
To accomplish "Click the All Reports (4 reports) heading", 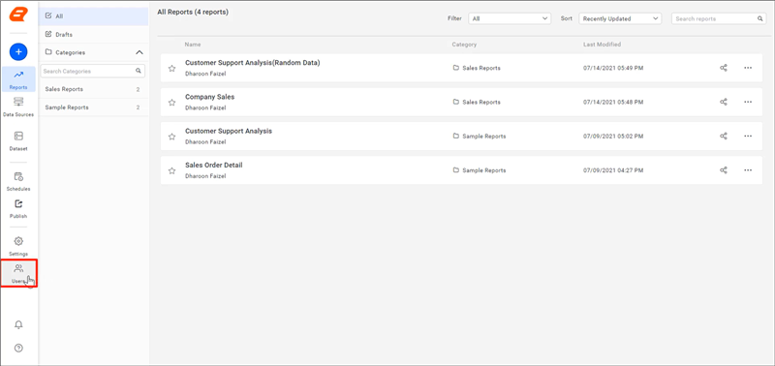I will coord(193,12).
